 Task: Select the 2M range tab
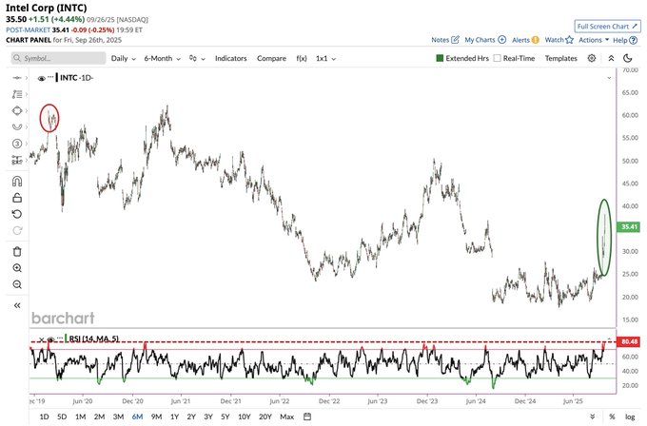point(100,416)
